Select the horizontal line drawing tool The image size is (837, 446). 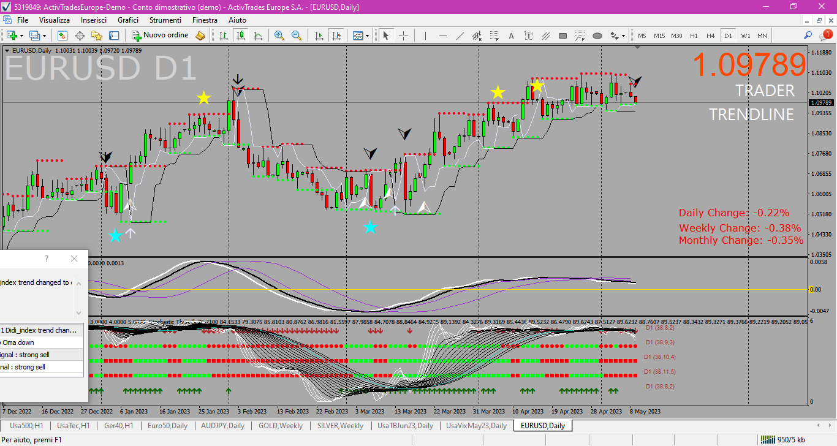(x=442, y=36)
